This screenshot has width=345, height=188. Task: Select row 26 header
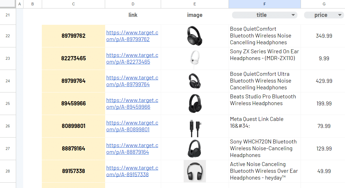click(8, 126)
